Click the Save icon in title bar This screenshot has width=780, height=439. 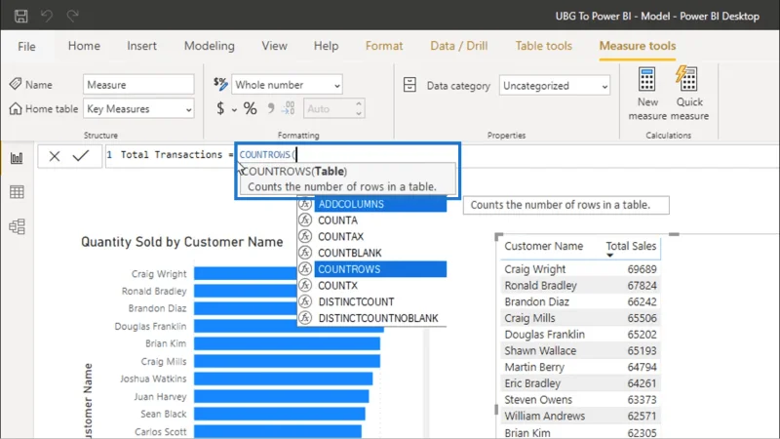coord(20,16)
